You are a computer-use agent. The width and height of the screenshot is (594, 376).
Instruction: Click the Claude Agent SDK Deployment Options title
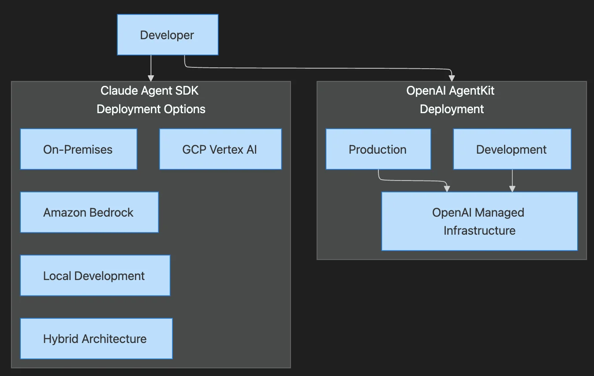point(151,100)
